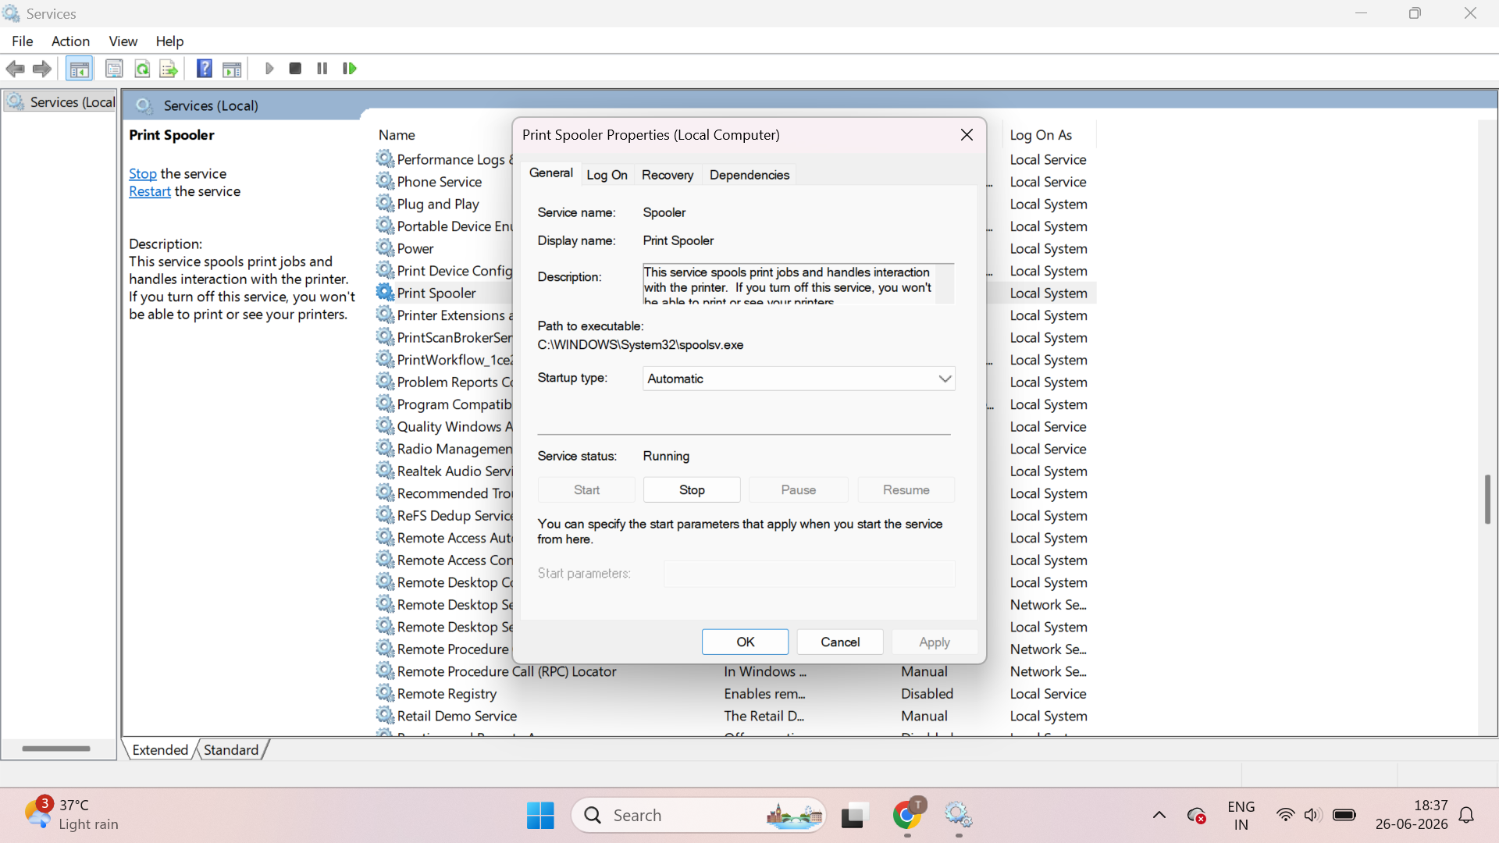Select the Plug and Play gear icon

(385, 203)
